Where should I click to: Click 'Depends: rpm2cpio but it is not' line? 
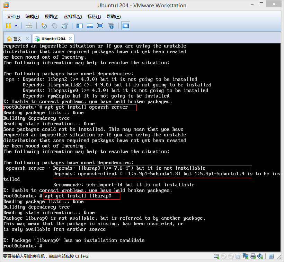click(96, 96)
